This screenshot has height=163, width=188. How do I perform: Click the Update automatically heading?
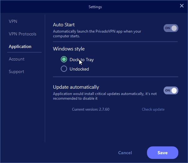coord(76,87)
